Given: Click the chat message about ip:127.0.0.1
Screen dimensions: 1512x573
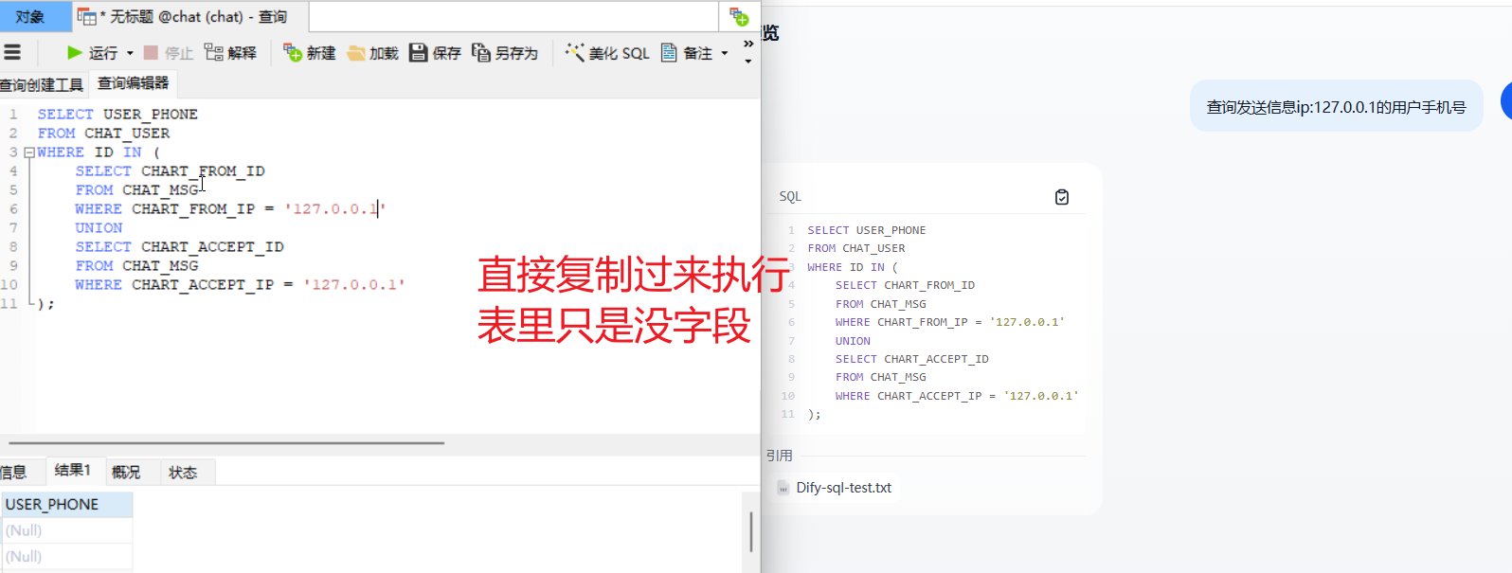Looking at the screenshot, I should [x=1336, y=107].
